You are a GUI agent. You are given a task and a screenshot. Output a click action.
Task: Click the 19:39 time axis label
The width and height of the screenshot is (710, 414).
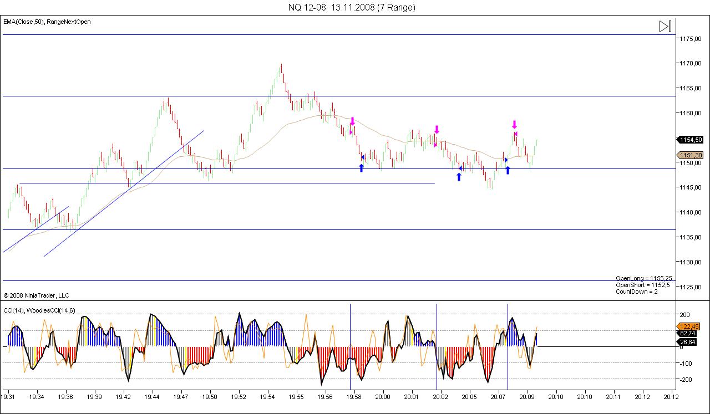coord(95,397)
